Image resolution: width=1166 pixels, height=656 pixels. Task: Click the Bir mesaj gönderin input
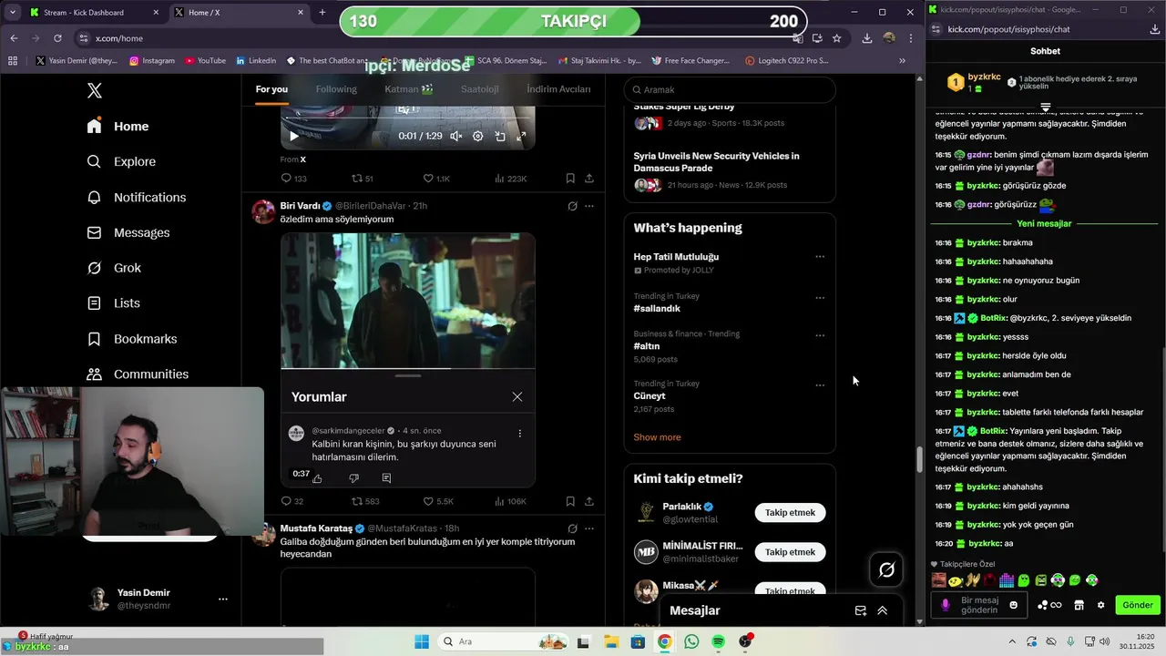980,605
